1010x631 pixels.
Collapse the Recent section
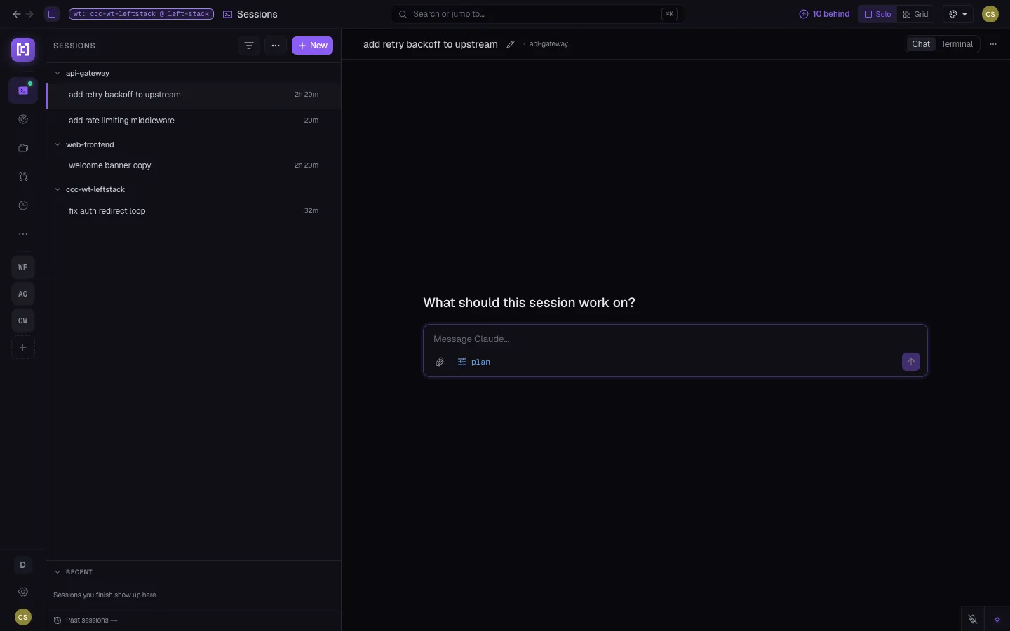(58, 572)
